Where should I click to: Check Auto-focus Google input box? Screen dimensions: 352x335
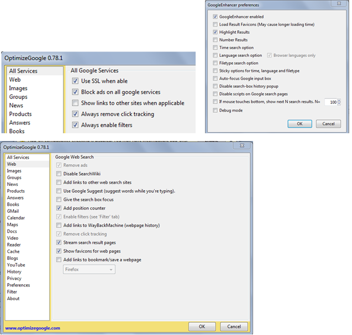(215, 78)
